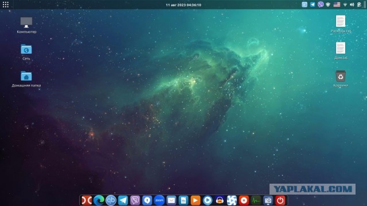Viewport: 367px width, 206px height.
Task: Launch Microsoft Edge from the dock
Action: 99,200
